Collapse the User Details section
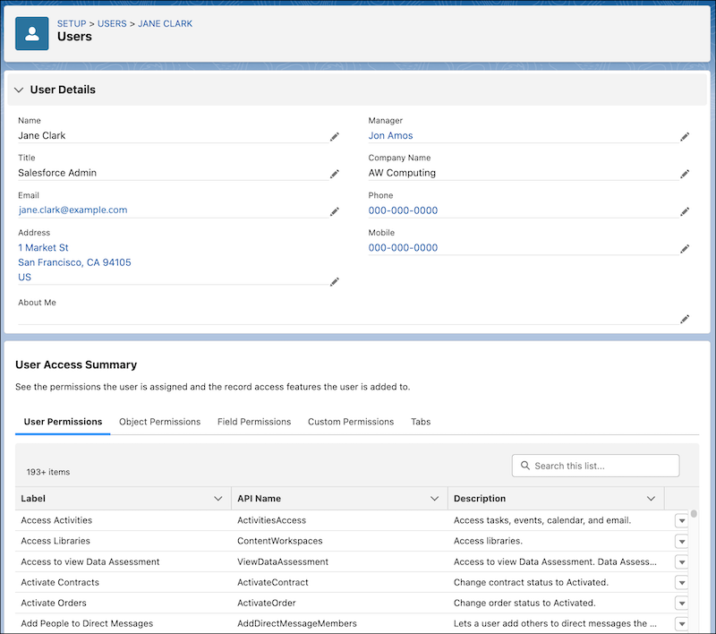The image size is (716, 634). coord(19,89)
